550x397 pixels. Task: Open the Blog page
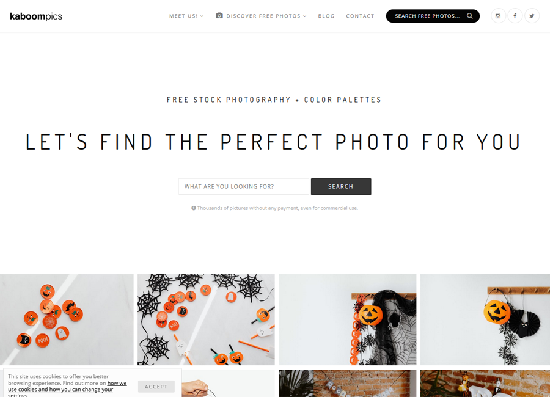pyautogui.click(x=326, y=16)
